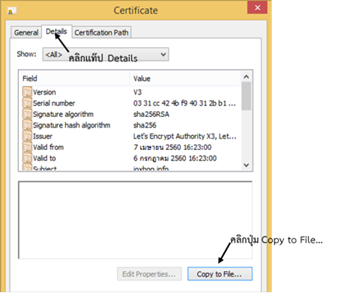Click the Signature hash algorithm field icon
The width and height of the screenshot is (347, 293).
(x=27, y=124)
